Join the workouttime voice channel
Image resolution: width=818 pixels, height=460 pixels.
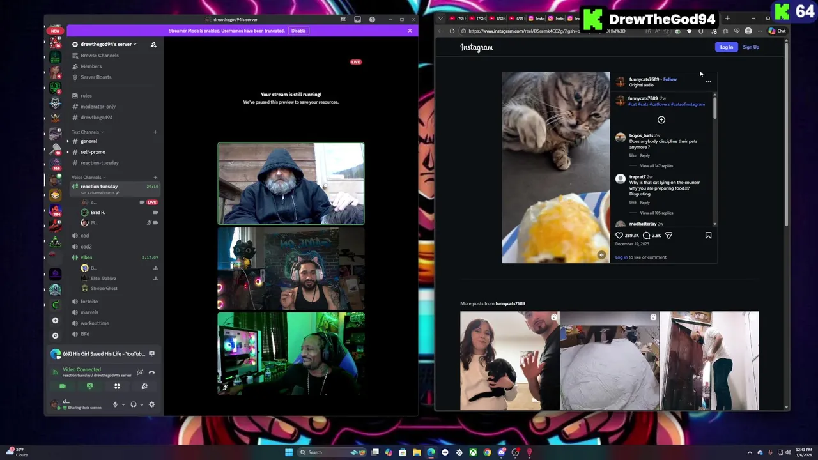point(95,323)
